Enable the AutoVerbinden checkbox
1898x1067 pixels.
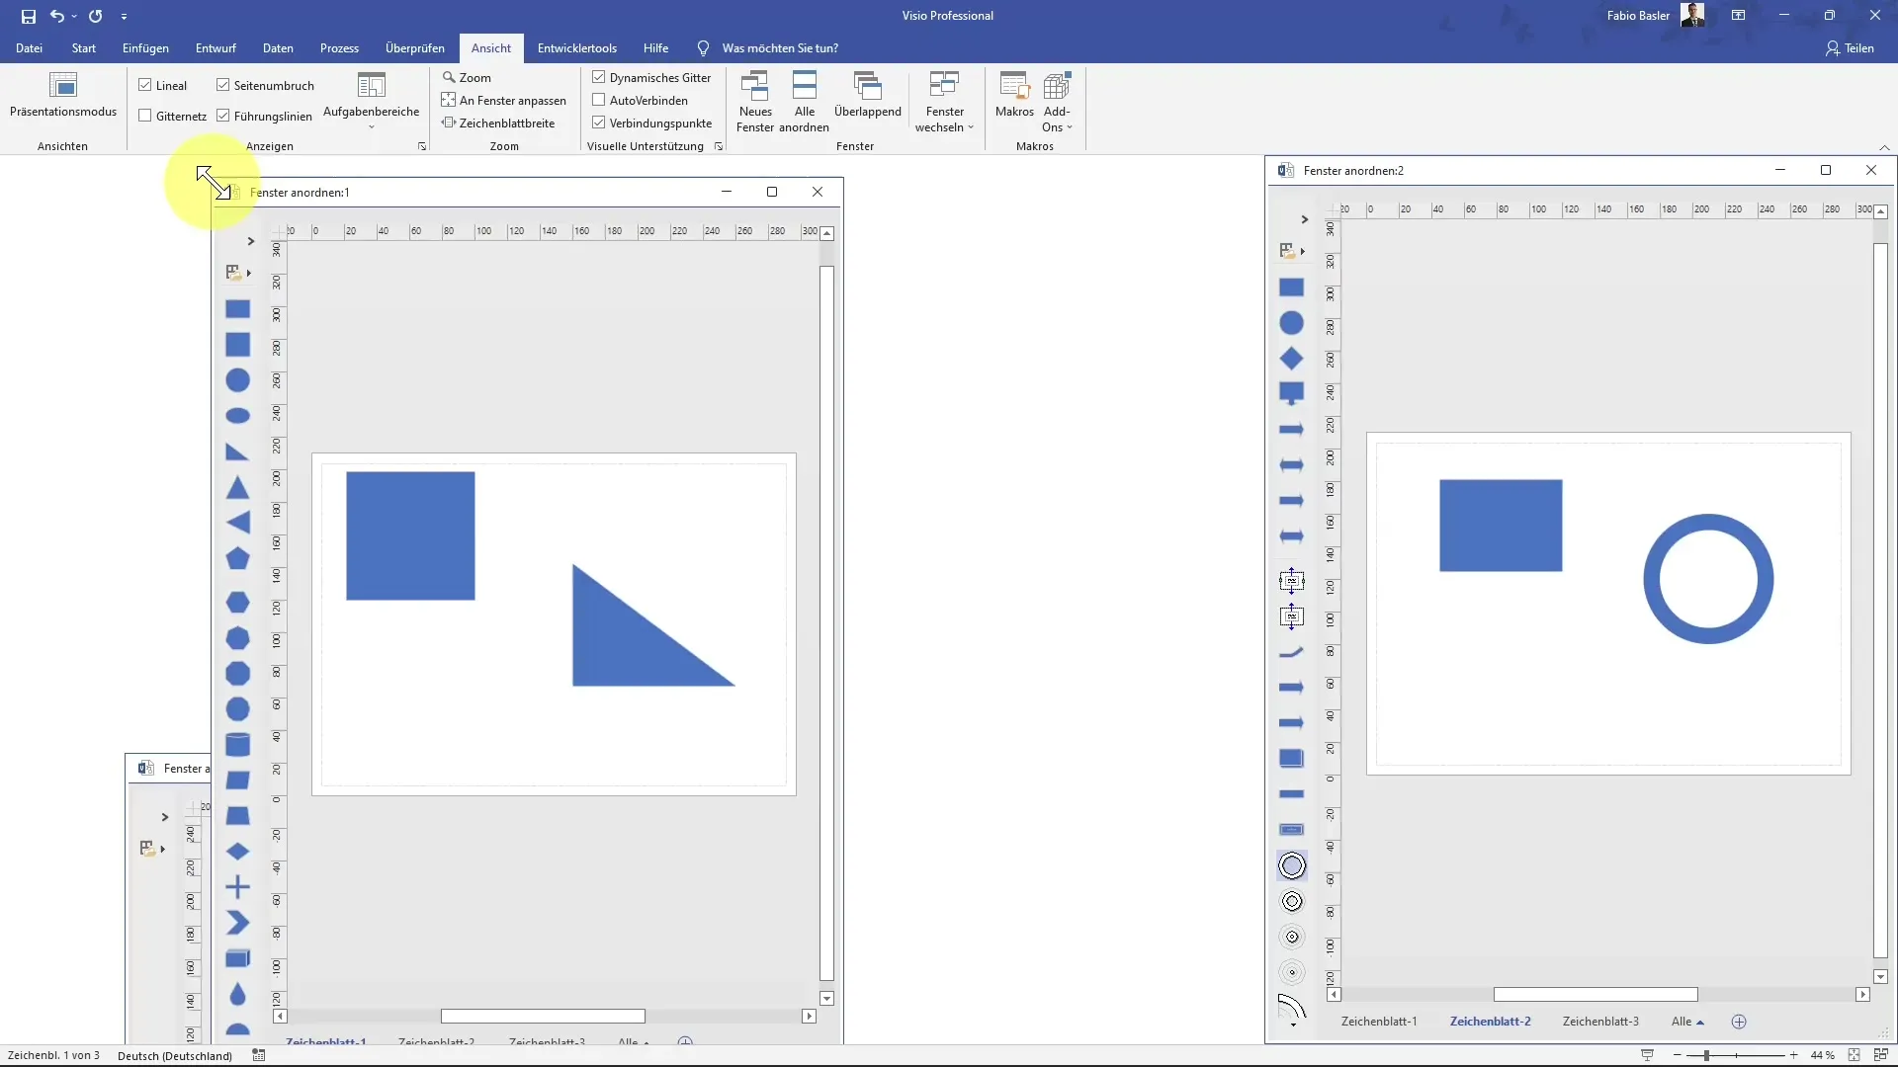pos(599,100)
